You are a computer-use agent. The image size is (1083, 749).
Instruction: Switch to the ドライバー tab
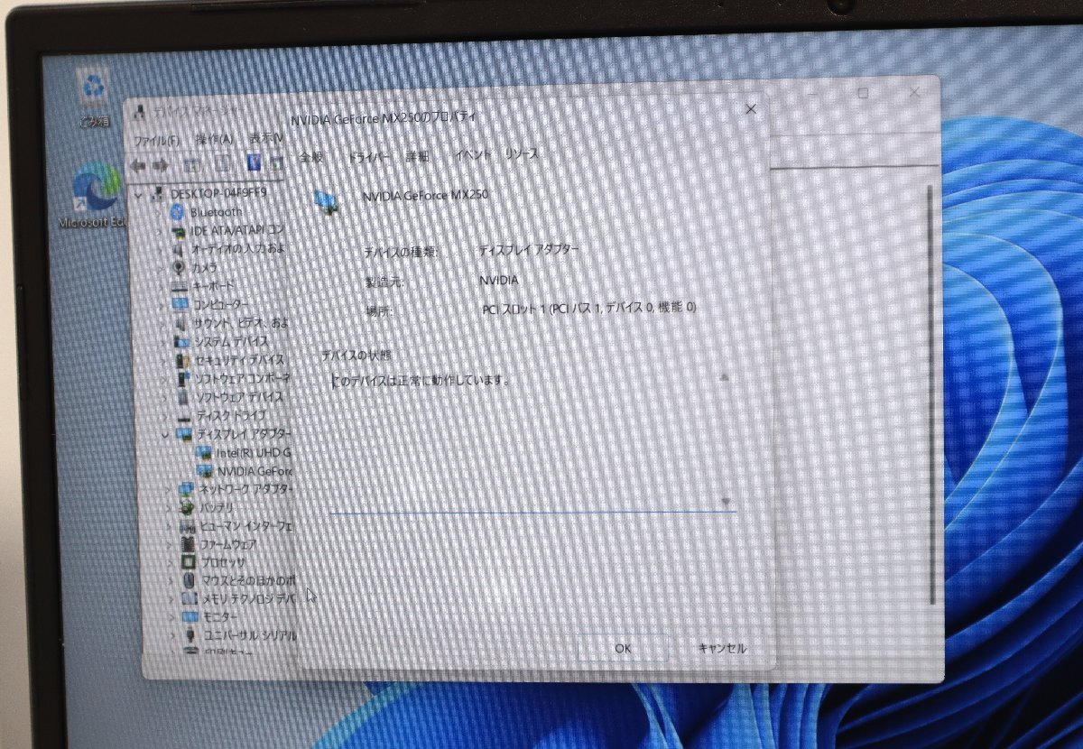point(370,156)
